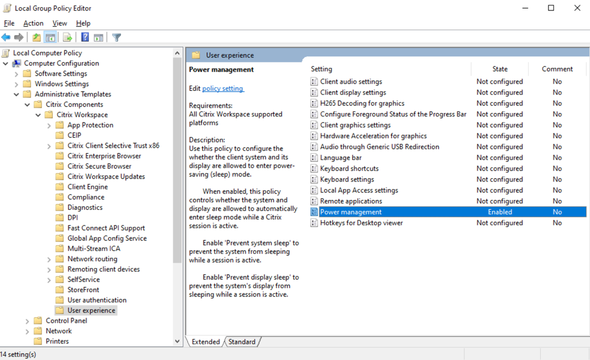Toggle Show/Hide Action Pane toolbar icon
This screenshot has height=360, width=590.
click(x=99, y=37)
